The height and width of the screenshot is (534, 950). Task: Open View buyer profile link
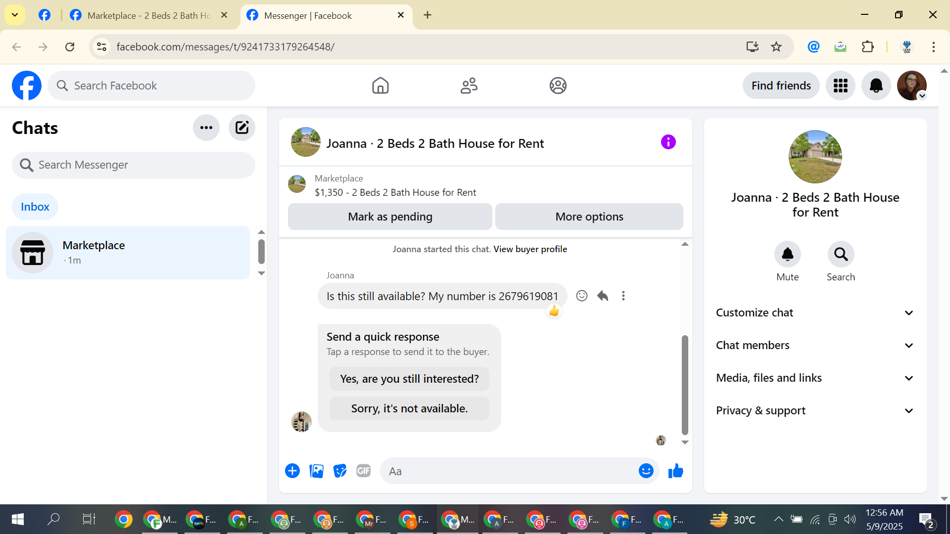530,249
